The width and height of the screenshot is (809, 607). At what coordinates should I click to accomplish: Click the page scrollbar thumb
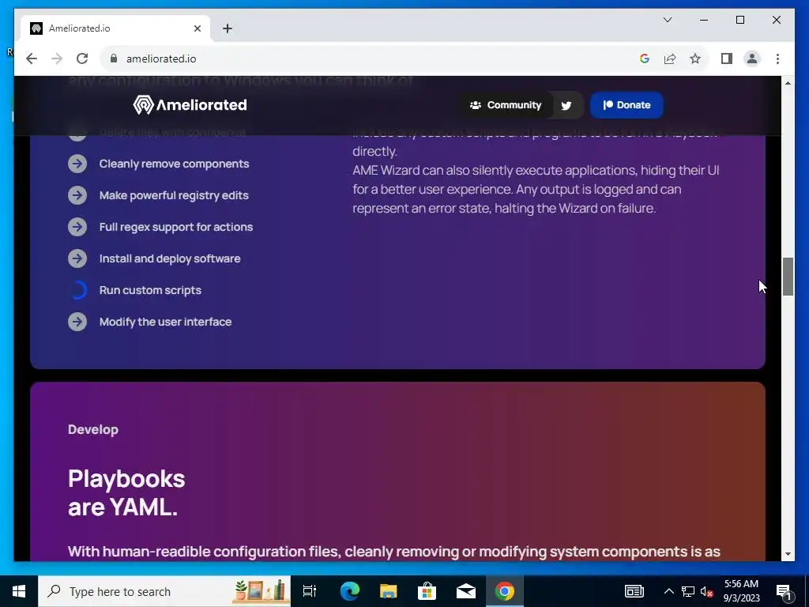788,277
